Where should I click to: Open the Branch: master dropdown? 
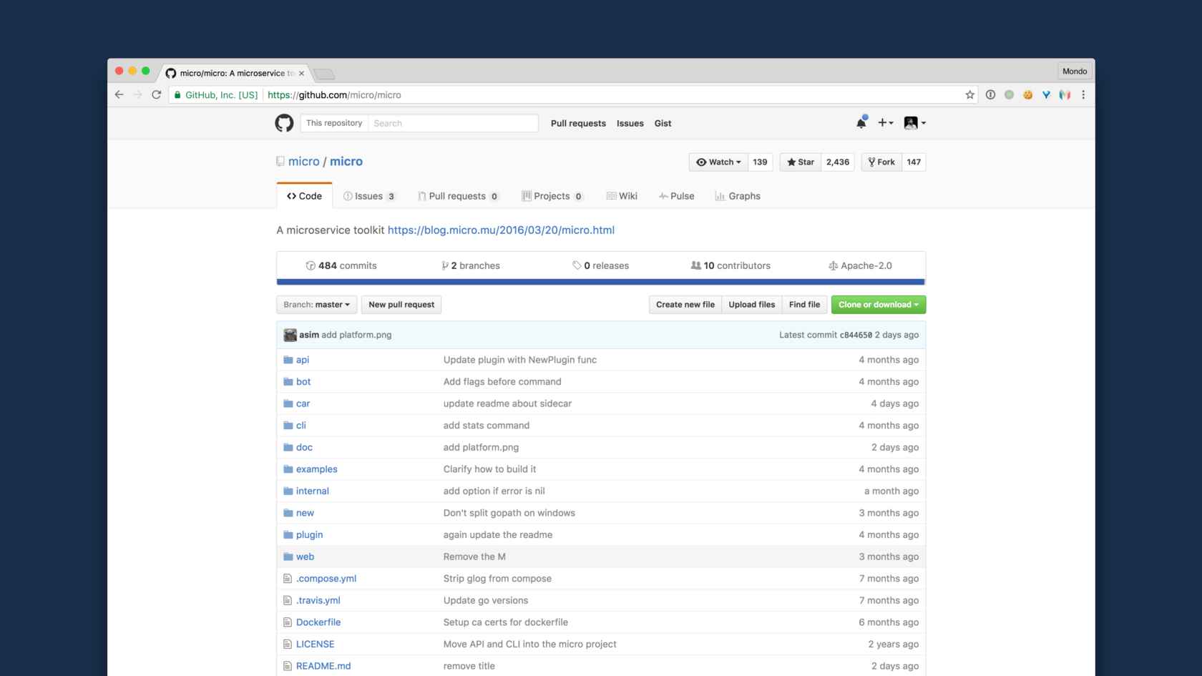(x=316, y=305)
